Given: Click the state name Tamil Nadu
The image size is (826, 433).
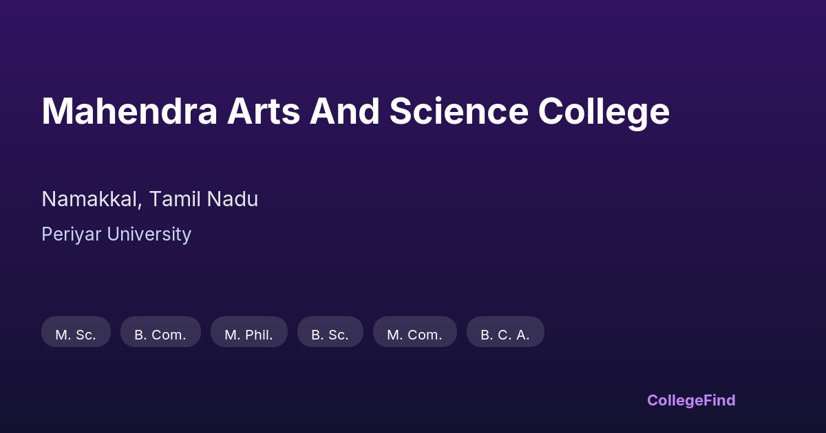Looking at the screenshot, I should pyautogui.click(x=204, y=199).
